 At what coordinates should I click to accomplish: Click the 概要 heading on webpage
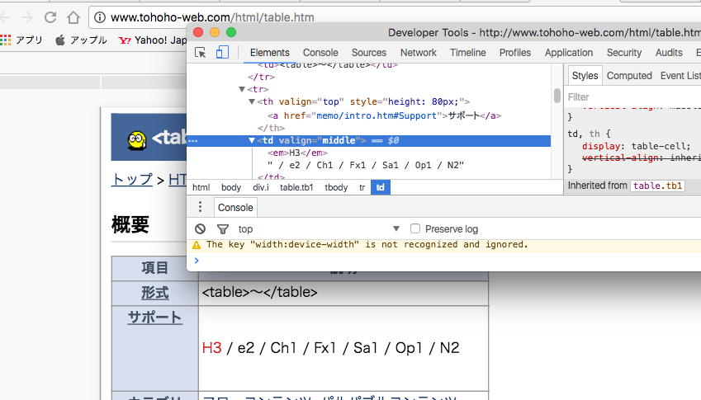coord(130,224)
